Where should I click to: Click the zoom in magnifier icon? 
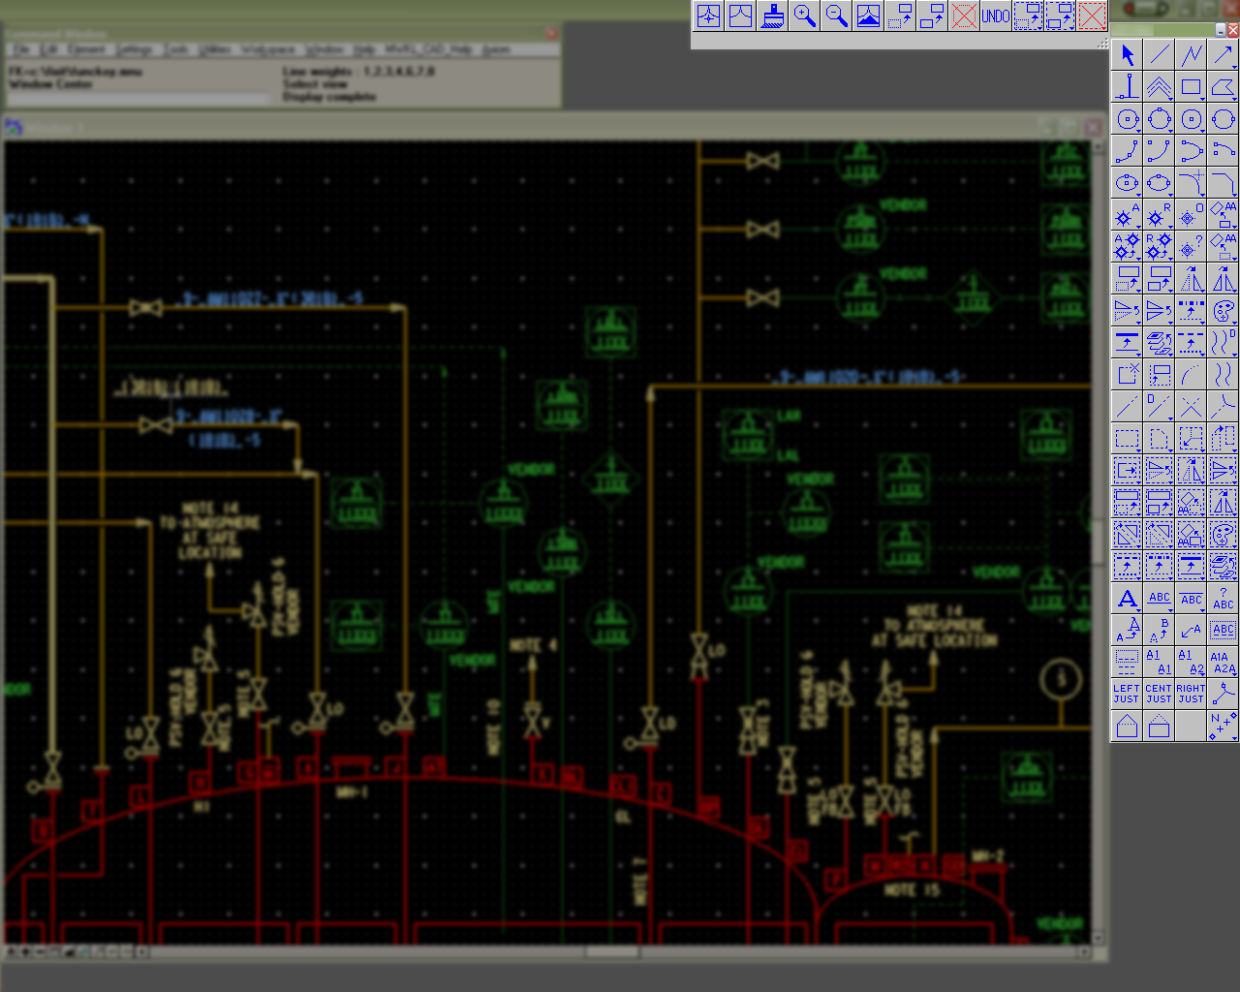point(804,15)
